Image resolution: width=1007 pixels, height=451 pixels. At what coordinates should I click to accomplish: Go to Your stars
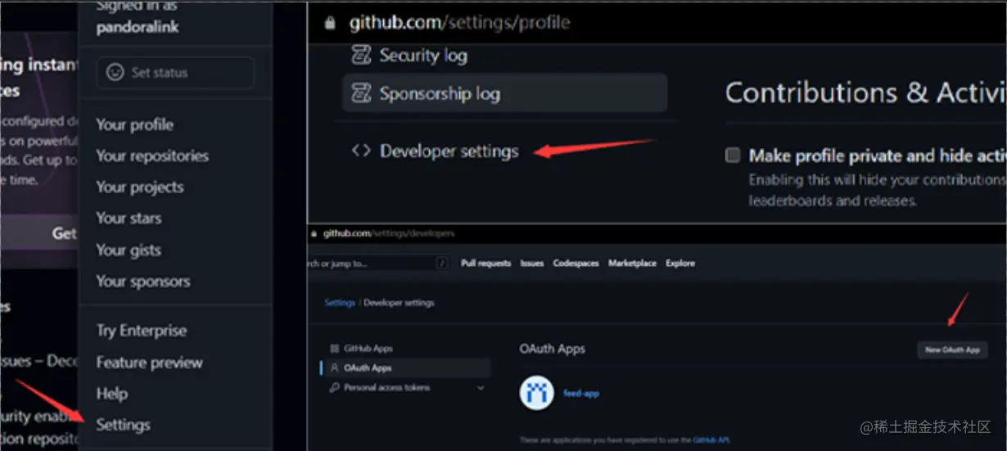pyautogui.click(x=129, y=218)
